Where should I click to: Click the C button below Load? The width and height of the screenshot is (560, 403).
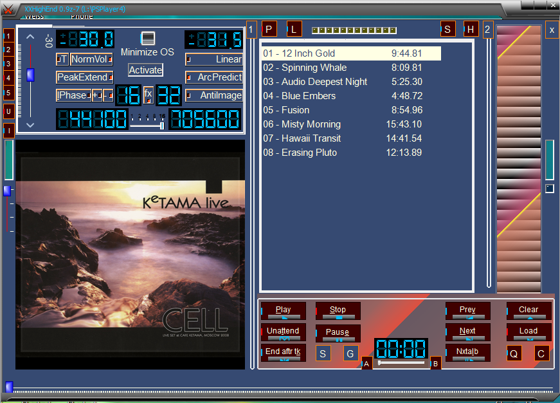[x=541, y=353]
